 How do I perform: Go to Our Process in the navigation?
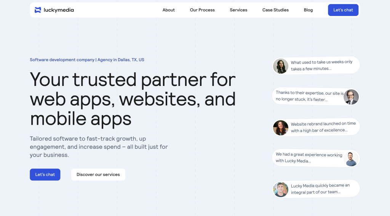tap(202, 10)
